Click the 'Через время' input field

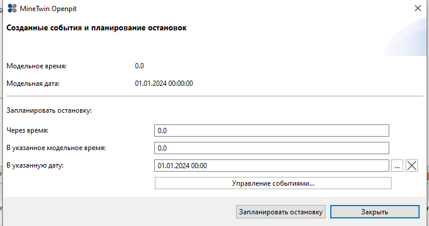pyautogui.click(x=271, y=131)
